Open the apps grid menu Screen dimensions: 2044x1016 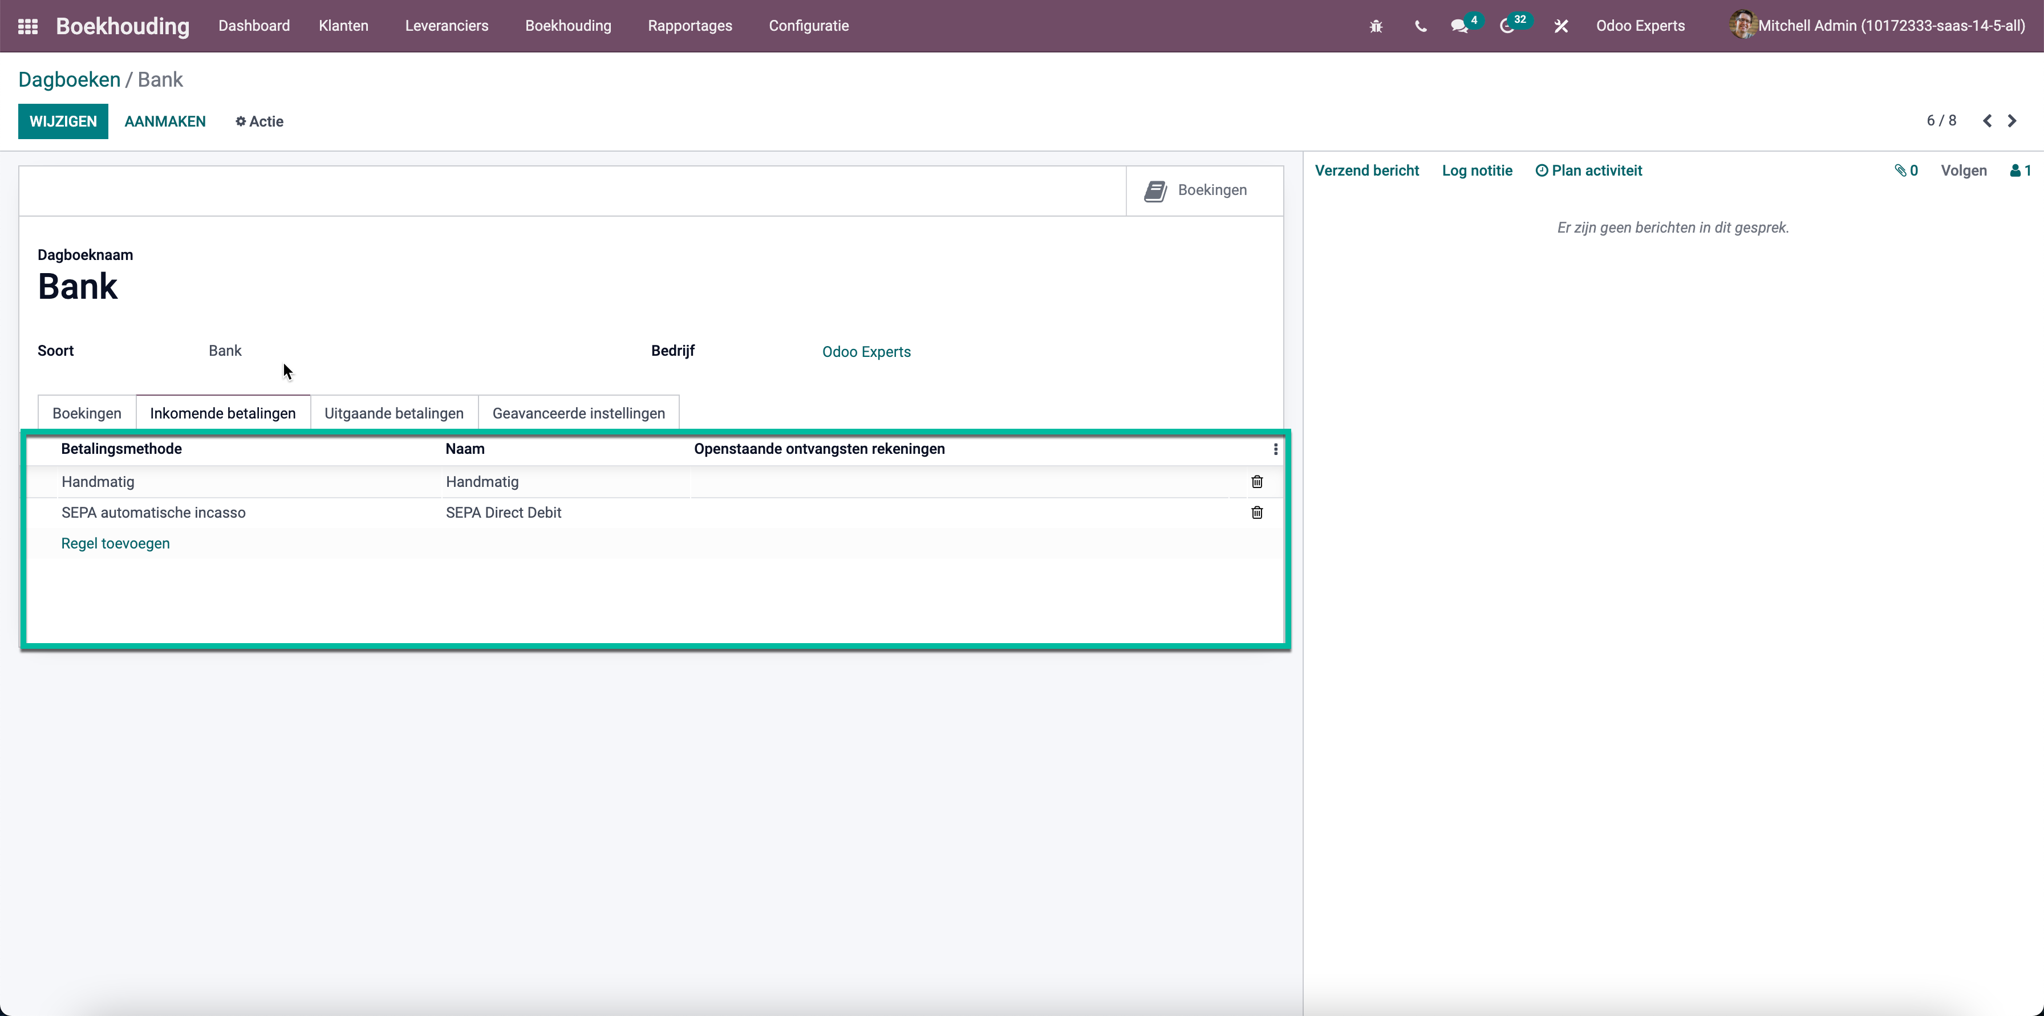tap(28, 26)
